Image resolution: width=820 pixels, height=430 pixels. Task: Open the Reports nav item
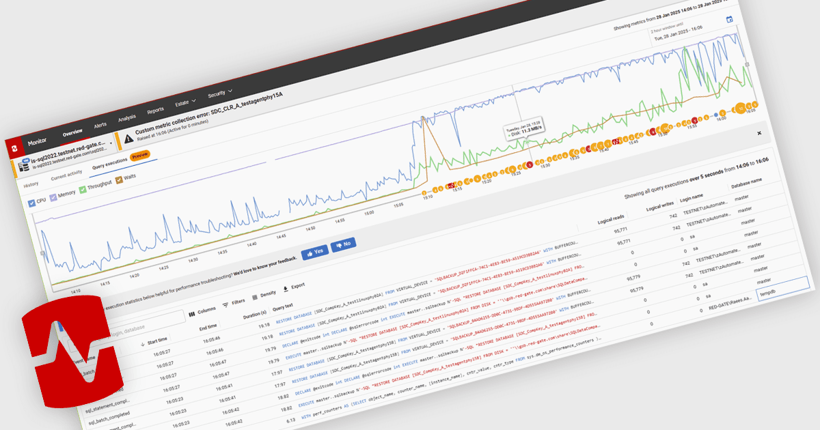tap(155, 111)
